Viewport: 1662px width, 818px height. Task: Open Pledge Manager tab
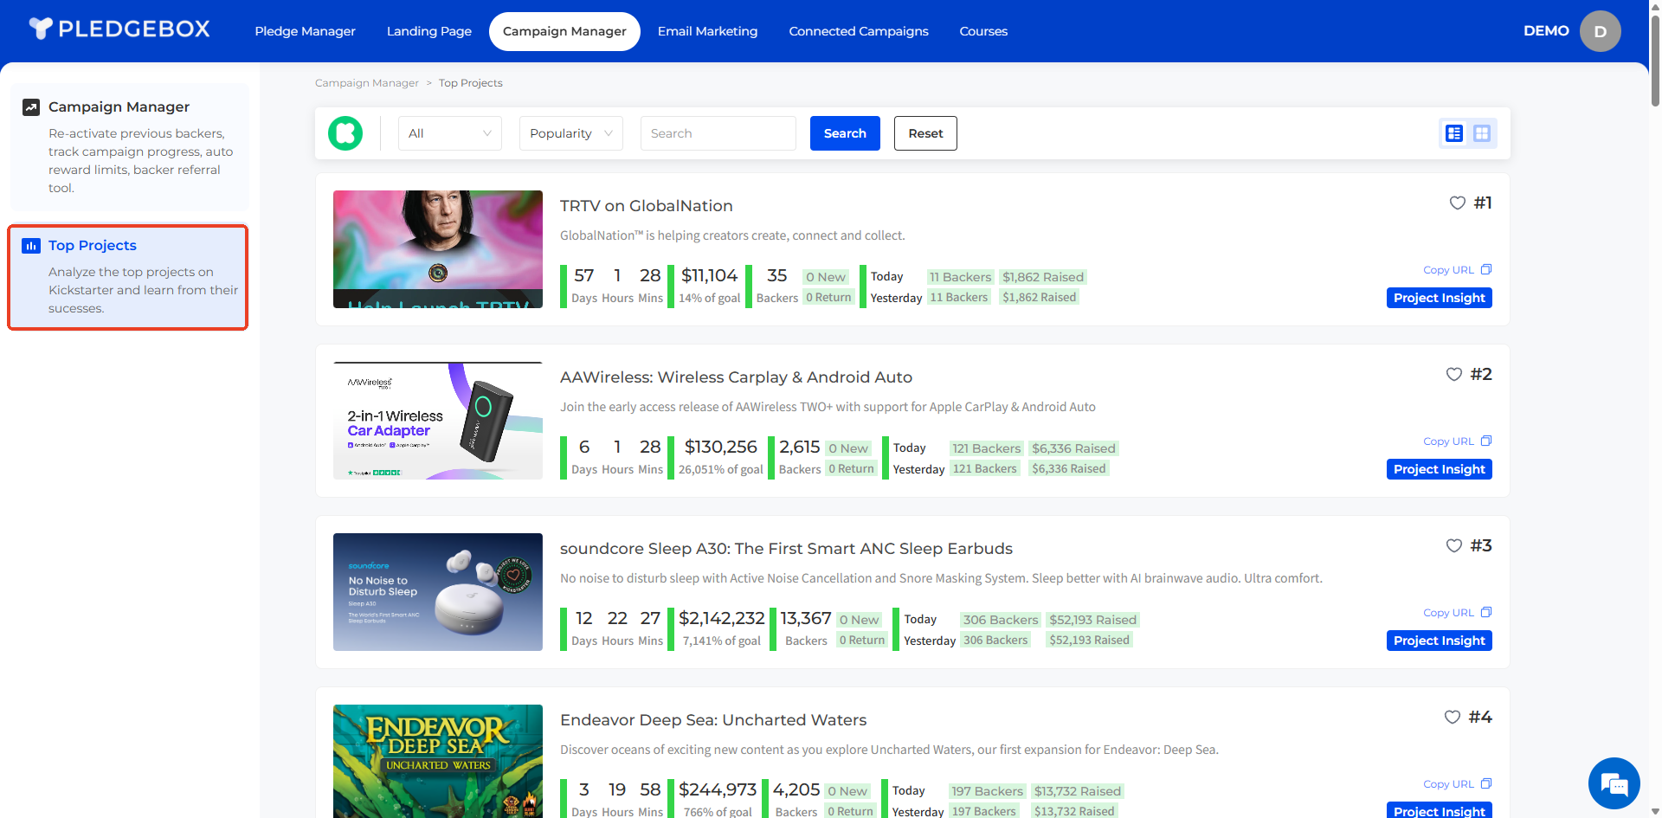click(x=305, y=31)
